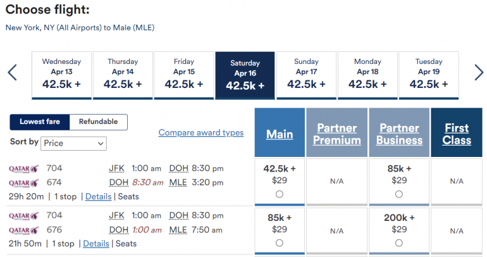Switch to Refundable fare option
Viewport: 487px width, 257px height.
(98, 122)
